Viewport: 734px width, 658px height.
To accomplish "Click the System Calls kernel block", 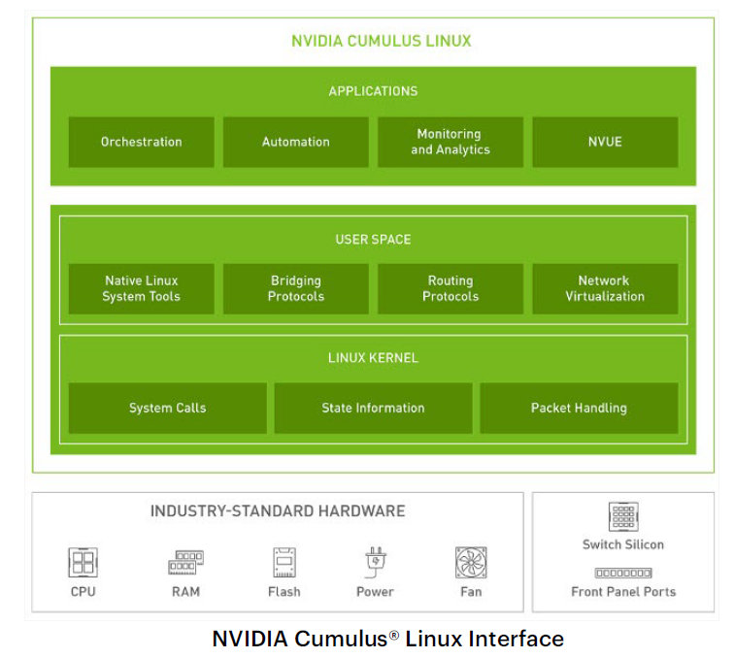I will pos(167,408).
